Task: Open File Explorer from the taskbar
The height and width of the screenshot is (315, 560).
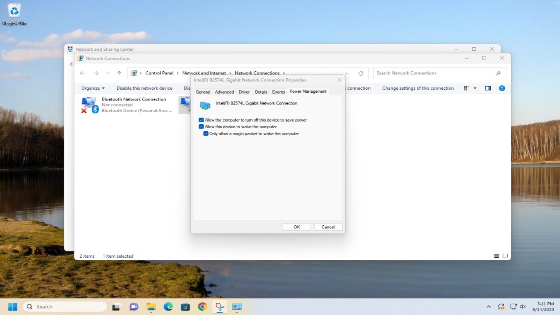Action: tap(151, 307)
